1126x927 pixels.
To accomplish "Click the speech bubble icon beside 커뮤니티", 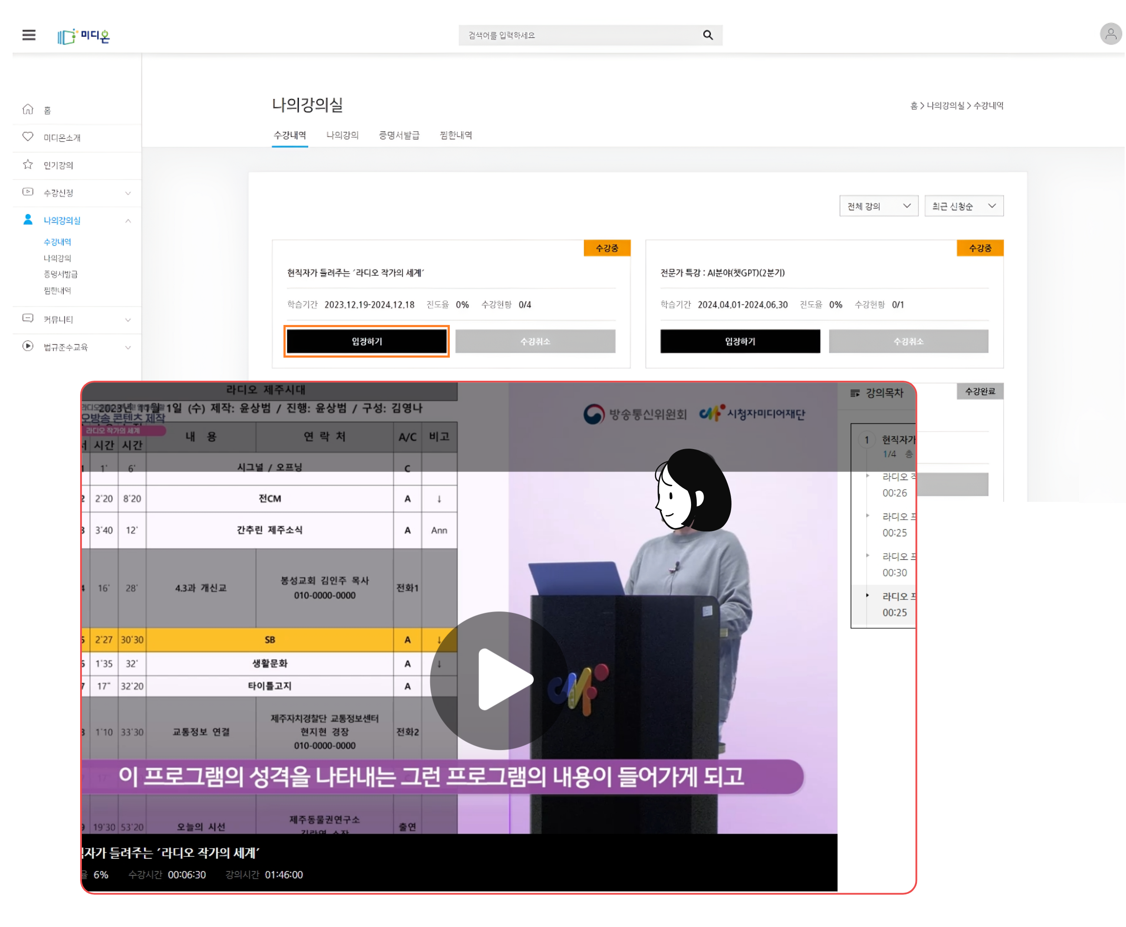I will click(x=28, y=319).
